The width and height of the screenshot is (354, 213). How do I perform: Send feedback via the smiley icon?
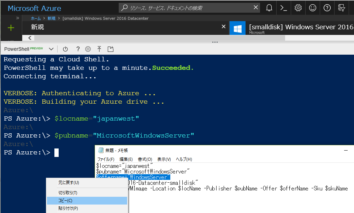tap(312, 8)
